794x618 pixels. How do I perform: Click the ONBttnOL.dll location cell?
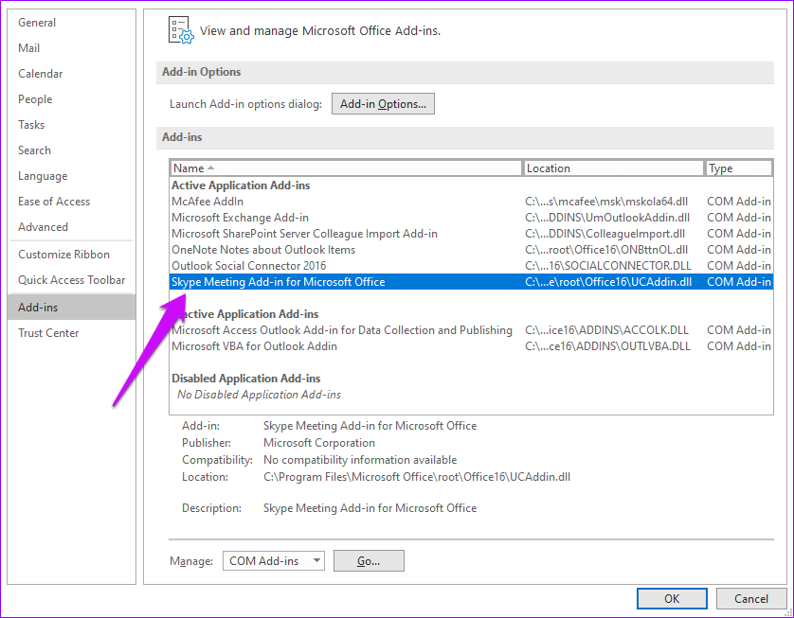[x=606, y=250]
